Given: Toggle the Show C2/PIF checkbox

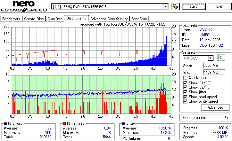Looking at the screenshot, I should pos(185,87).
